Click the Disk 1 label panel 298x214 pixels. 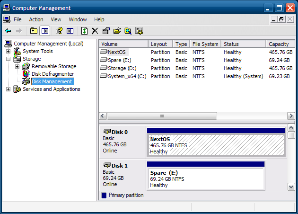click(x=123, y=175)
